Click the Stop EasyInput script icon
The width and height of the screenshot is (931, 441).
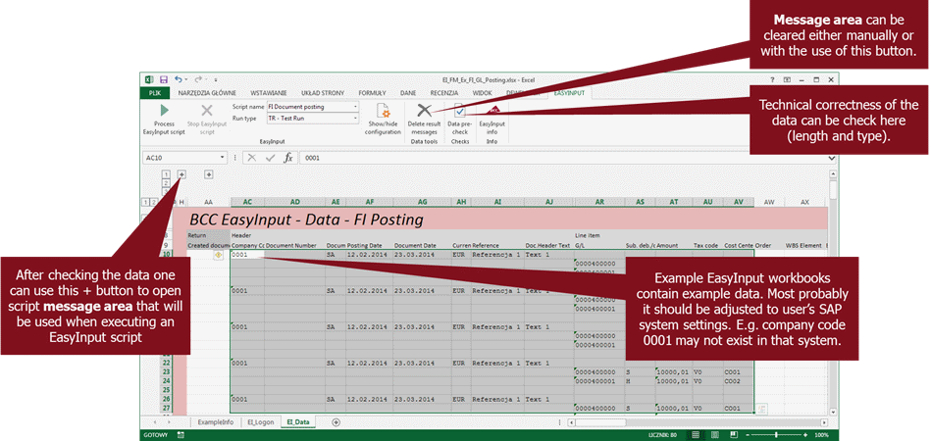207,110
